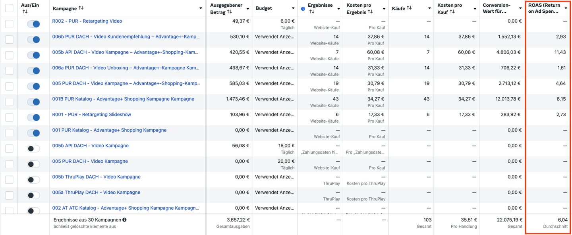Enable the 005b ThruPlay DACH campaign toggle

click(x=34, y=180)
